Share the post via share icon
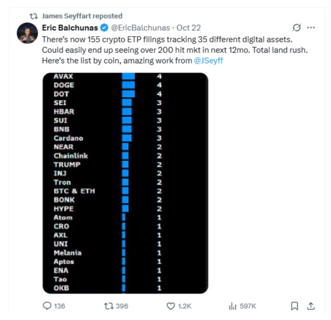The width and height of the screenshot is (331, 320). click(311, 306)
